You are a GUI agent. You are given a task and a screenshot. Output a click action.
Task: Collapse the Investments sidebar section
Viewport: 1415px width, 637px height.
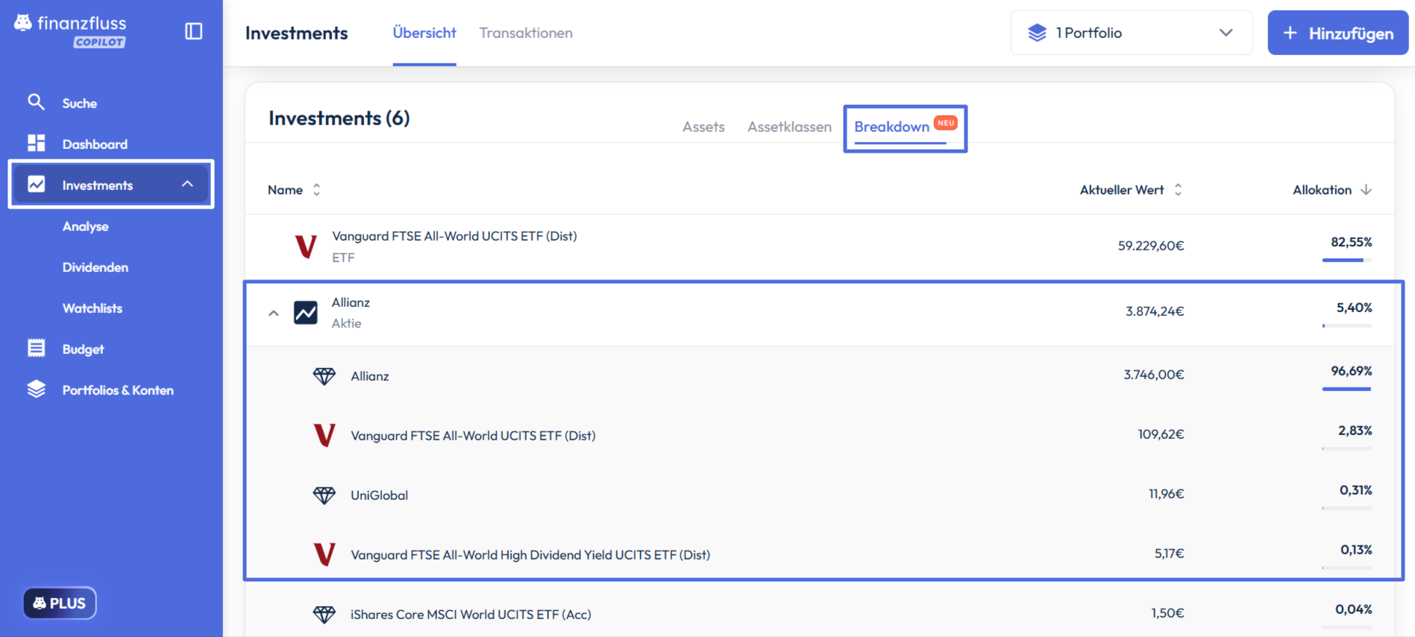pyautogui.click(x=187, y=184)
